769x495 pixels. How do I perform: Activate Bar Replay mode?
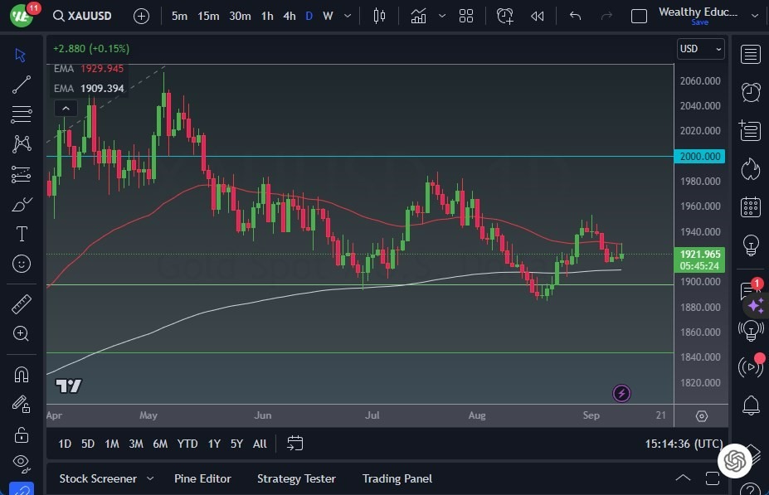point(537,15)
